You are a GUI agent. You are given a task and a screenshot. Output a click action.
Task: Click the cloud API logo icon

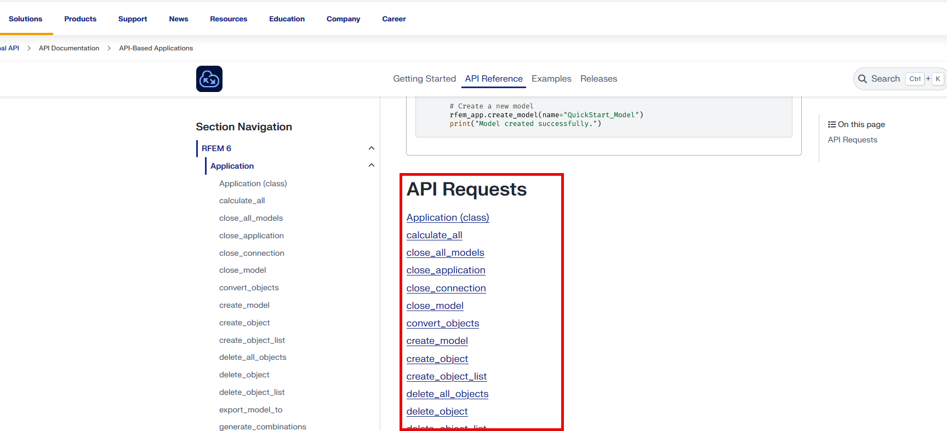point(209,79)
